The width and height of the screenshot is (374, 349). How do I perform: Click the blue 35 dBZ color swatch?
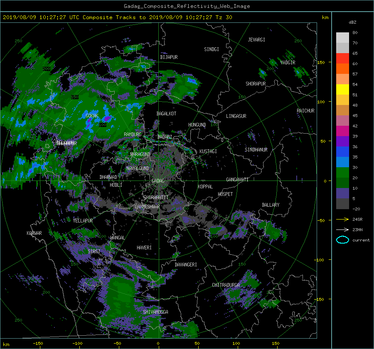point(342,152)
